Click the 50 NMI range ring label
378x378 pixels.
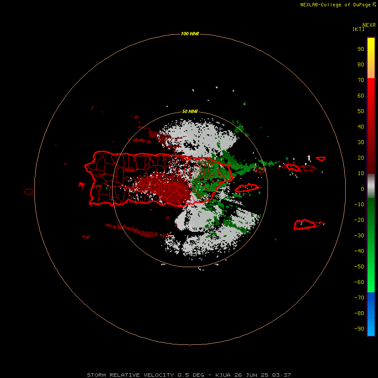(x=190, y=111)
